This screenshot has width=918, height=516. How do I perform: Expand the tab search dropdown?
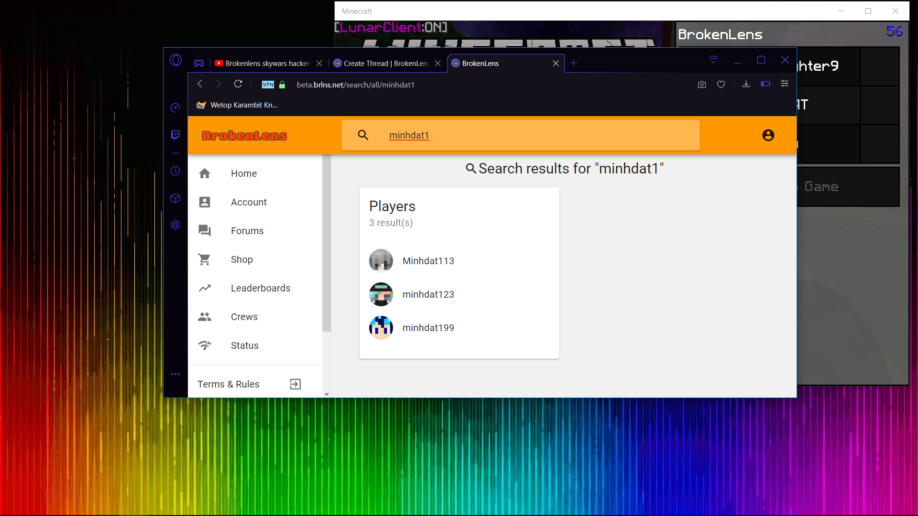pos(713,60)
